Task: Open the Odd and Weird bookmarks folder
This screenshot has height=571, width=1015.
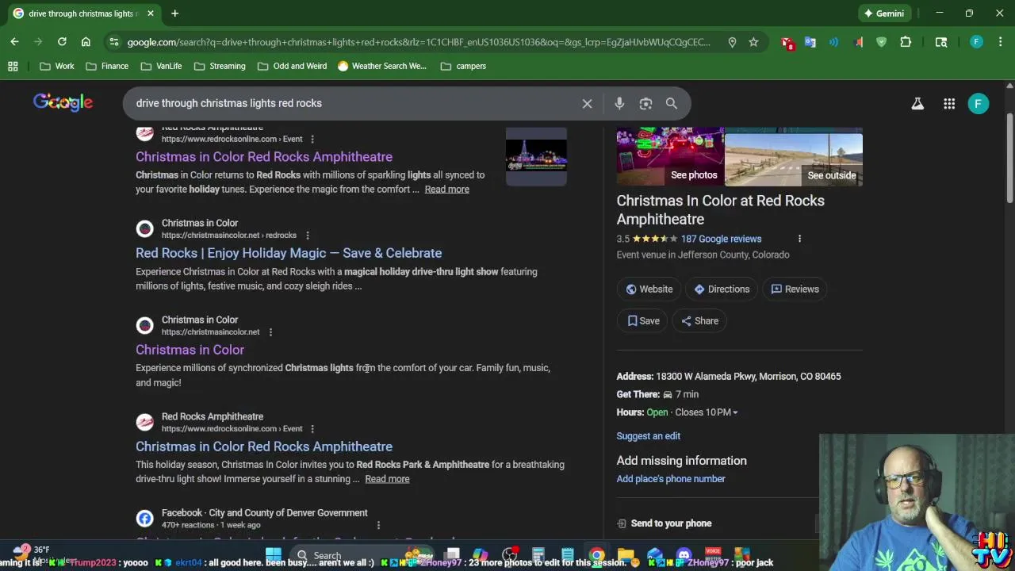Action: click(292, 66)
